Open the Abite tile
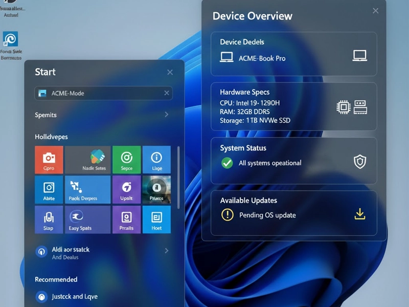This screenshot has width=409, height=307. 49,190
